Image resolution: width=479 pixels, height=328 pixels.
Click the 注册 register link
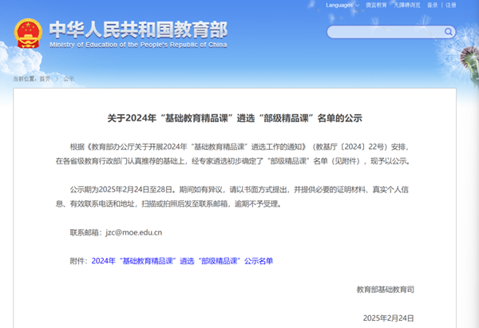coord(451,5)
